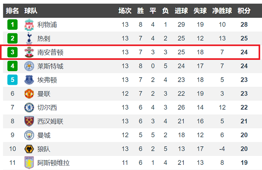The height and width of the screenshot is (170, 262).
Task: Open the 利物浦 team link
Action: [x=47, y=25]
